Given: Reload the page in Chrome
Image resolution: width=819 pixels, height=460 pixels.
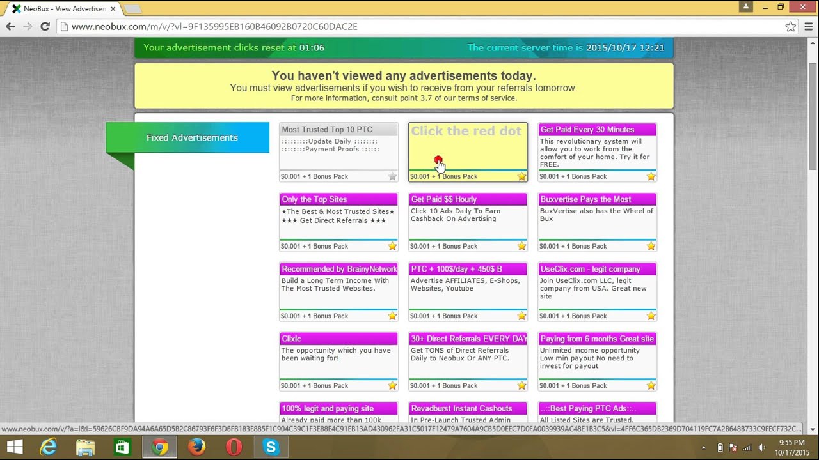Looking at the screenshot, I should tap(45, 26).
